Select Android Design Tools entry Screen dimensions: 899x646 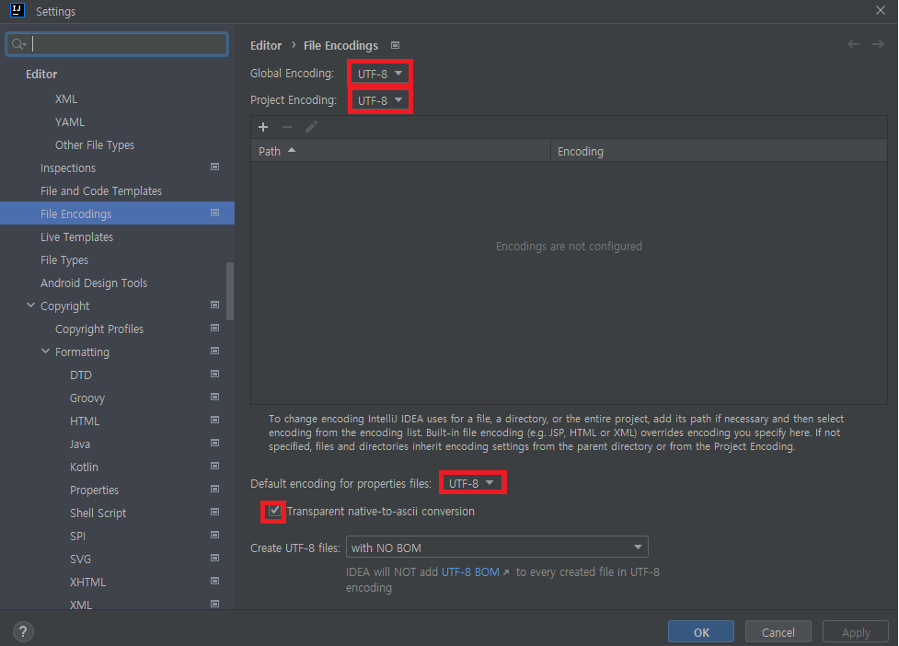click(94, 283)
